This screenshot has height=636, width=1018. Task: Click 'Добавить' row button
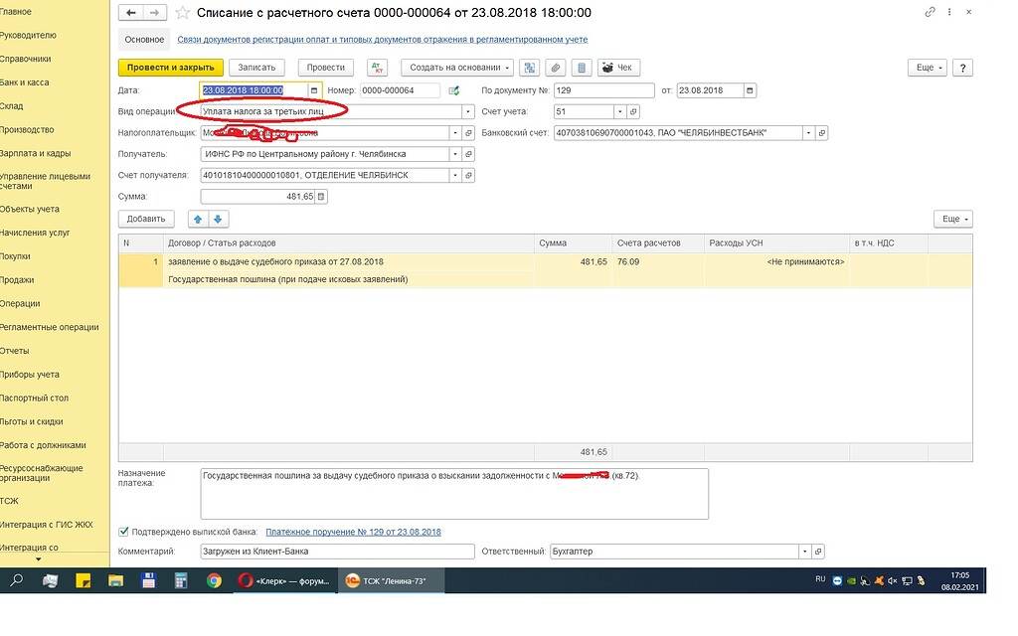pos(146,220)
